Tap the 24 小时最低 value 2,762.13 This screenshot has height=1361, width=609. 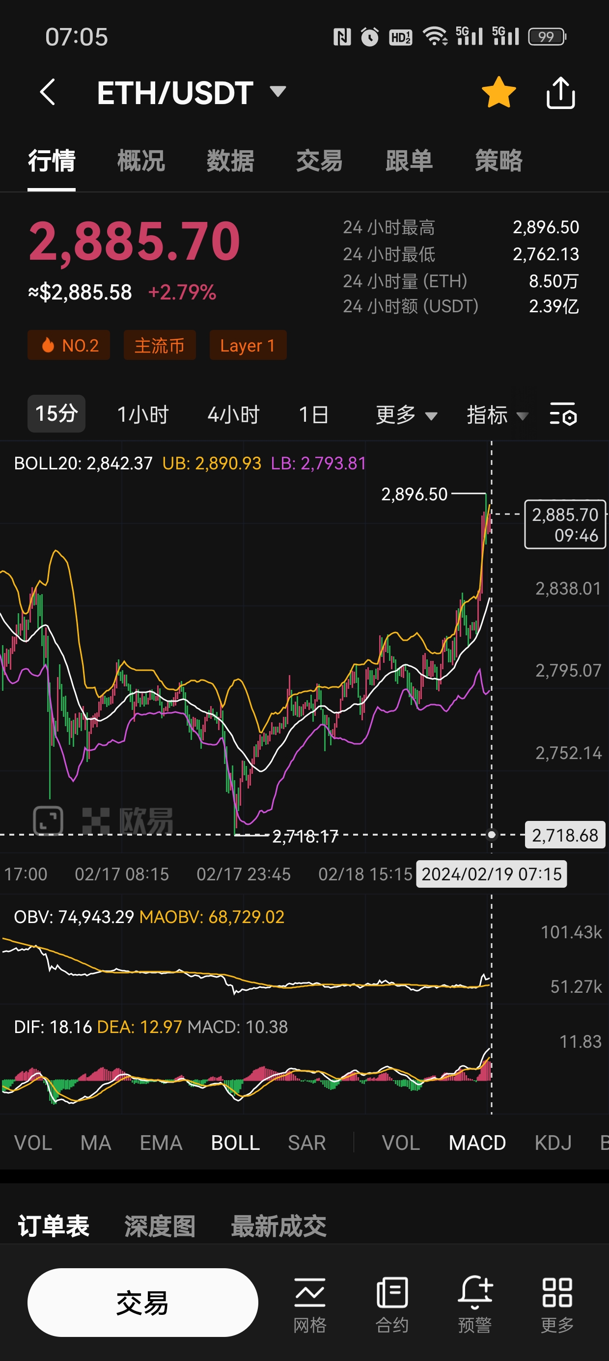coord(546,254)
